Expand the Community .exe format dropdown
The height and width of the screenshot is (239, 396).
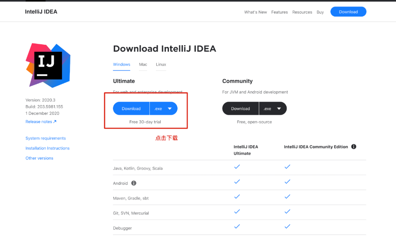point(273,108)
